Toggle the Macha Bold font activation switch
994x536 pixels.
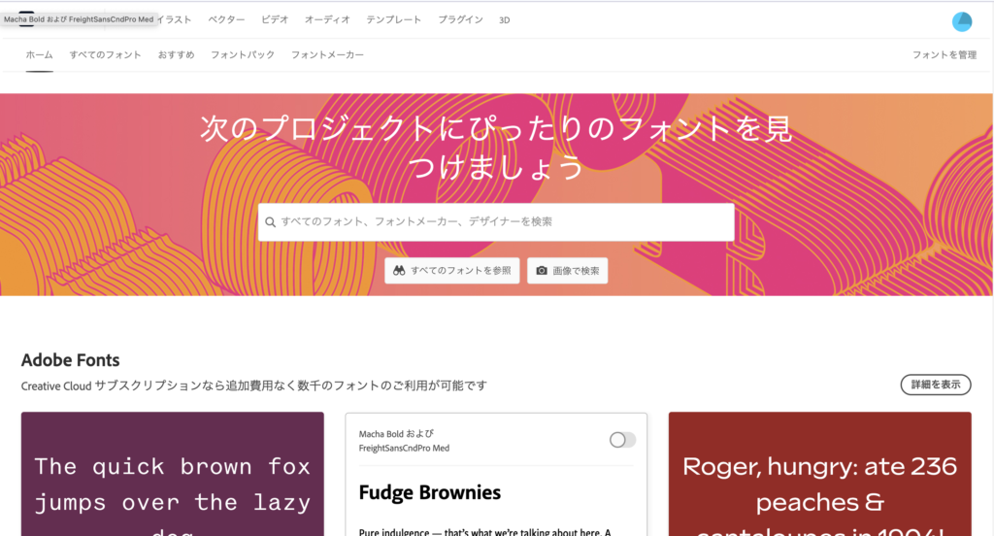(622, 440)
